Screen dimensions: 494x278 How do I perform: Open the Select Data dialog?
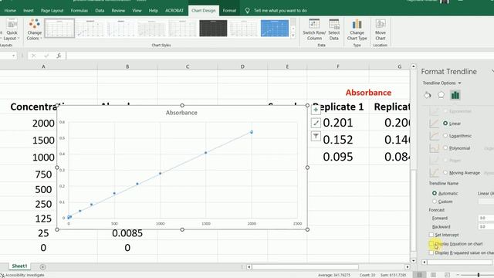(334, 29)
